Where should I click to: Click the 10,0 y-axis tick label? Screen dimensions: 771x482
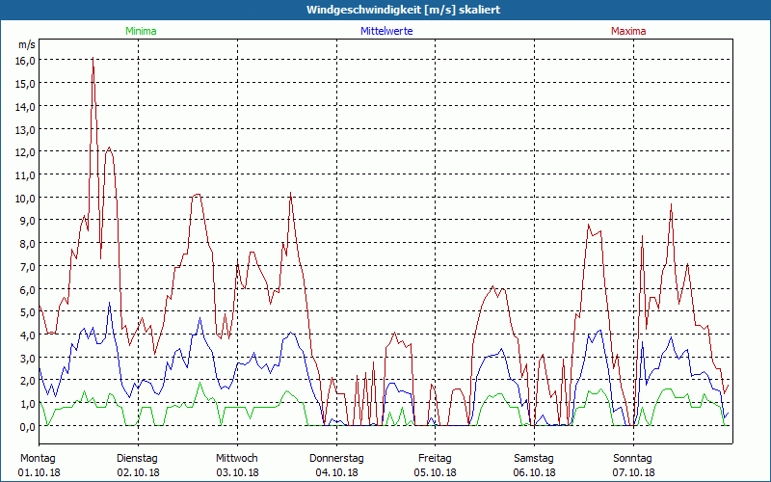pos(25,198)
